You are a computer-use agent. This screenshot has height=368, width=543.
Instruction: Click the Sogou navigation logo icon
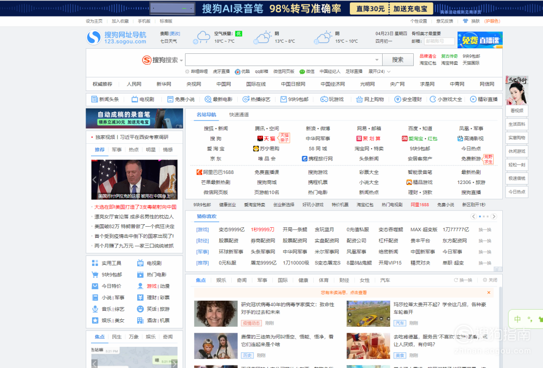94,37
